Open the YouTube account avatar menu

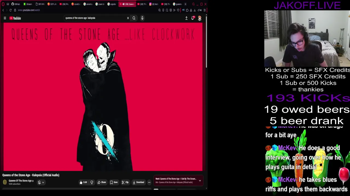coord(200,18)
